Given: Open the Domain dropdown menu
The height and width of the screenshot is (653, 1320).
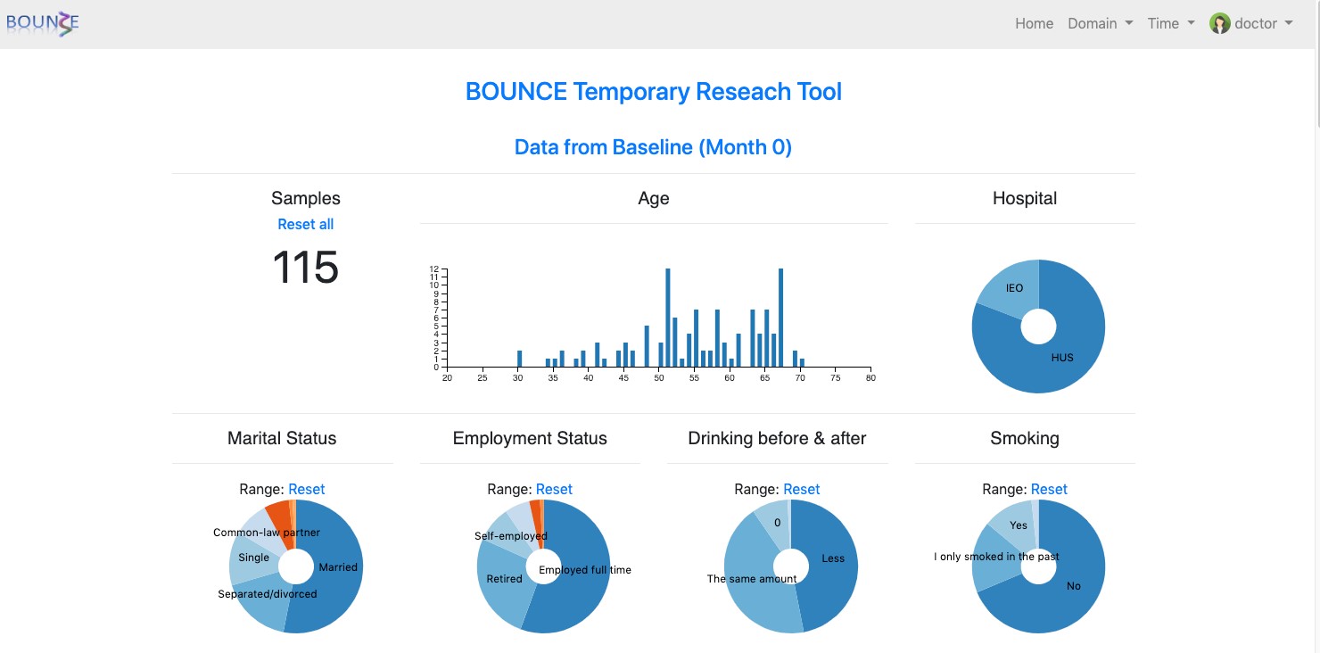Looking at the screenshot, I should (x=1101, y=24).
